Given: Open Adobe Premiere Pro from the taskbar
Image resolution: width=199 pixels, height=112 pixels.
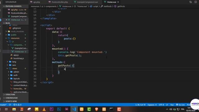Looking at the screenshot, I should (52, 109).
